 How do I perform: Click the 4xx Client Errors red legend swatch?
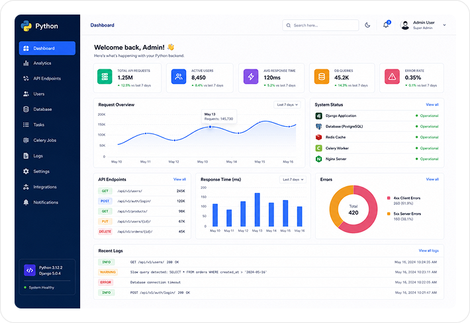tap(389, 198)
